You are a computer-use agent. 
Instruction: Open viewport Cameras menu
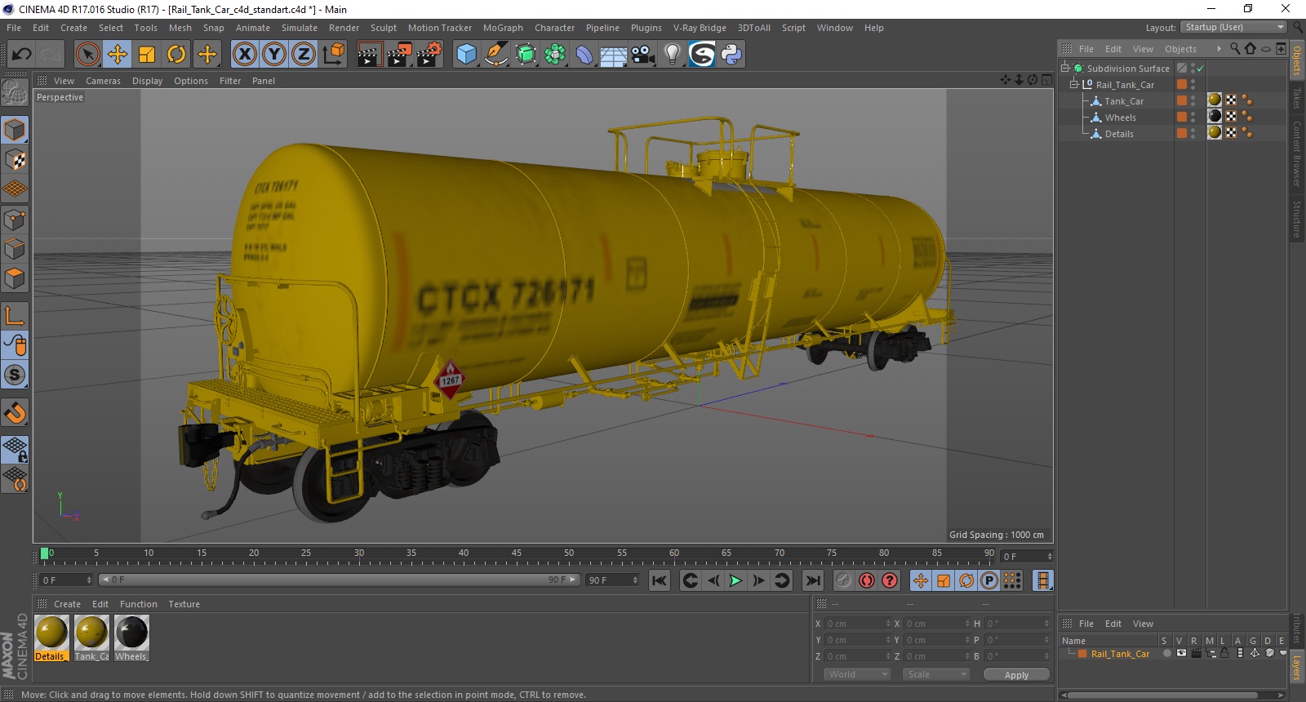click(103, 81)
